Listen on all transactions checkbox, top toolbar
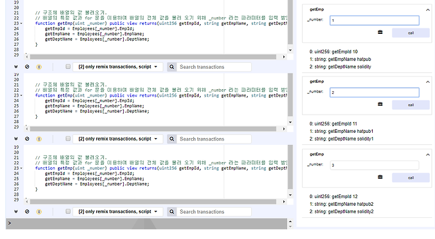The image size is (435, 239). [68, 66]
